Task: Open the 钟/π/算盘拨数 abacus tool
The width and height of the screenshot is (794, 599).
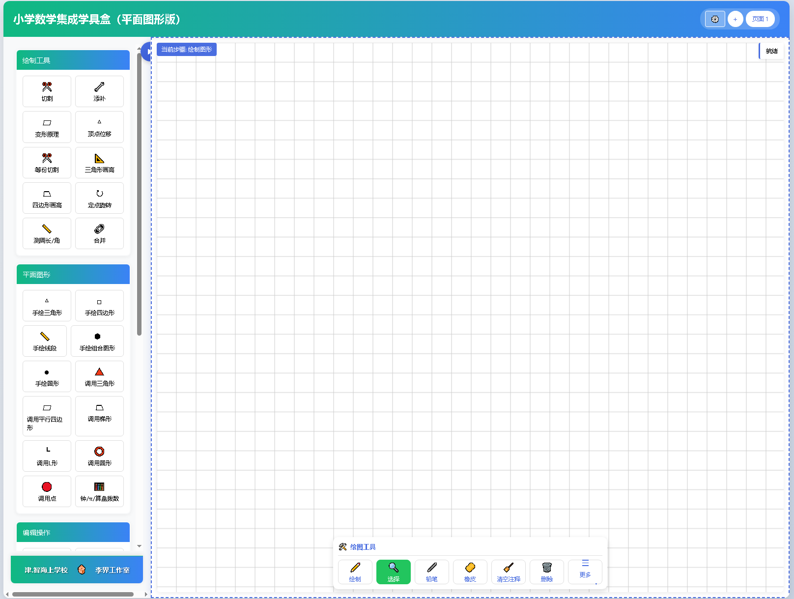Action: 99,491
